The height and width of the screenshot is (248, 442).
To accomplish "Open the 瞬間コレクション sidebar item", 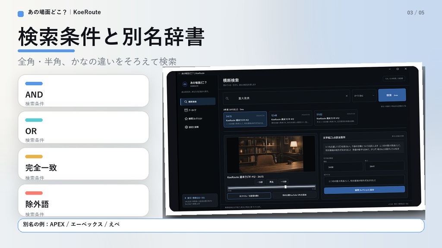I will point(193,119).
